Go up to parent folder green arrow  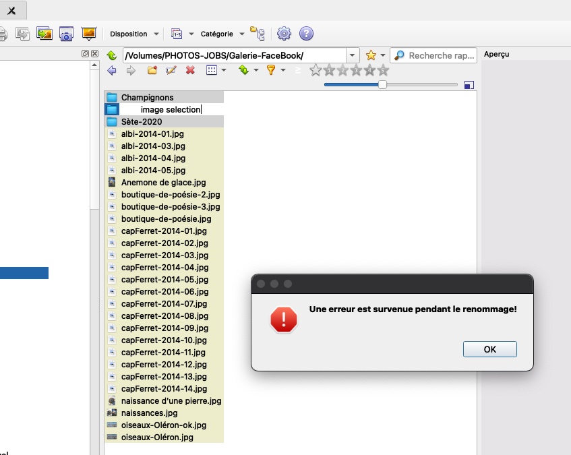[112, 55]
